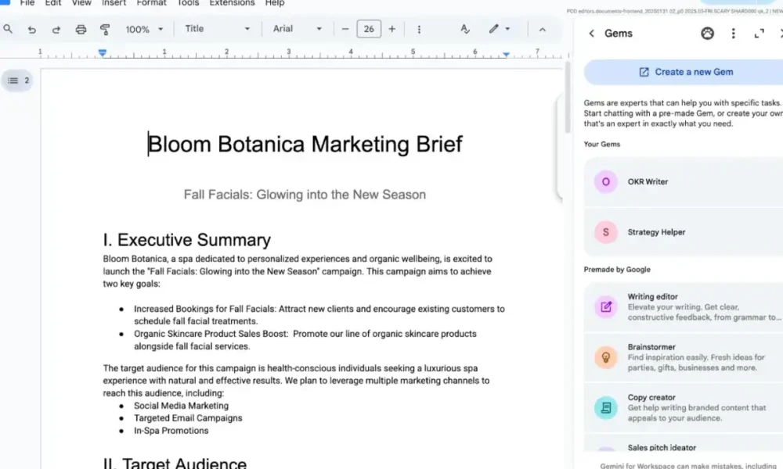Go back using Gems panel back arrow

click(x=591, y=34)
